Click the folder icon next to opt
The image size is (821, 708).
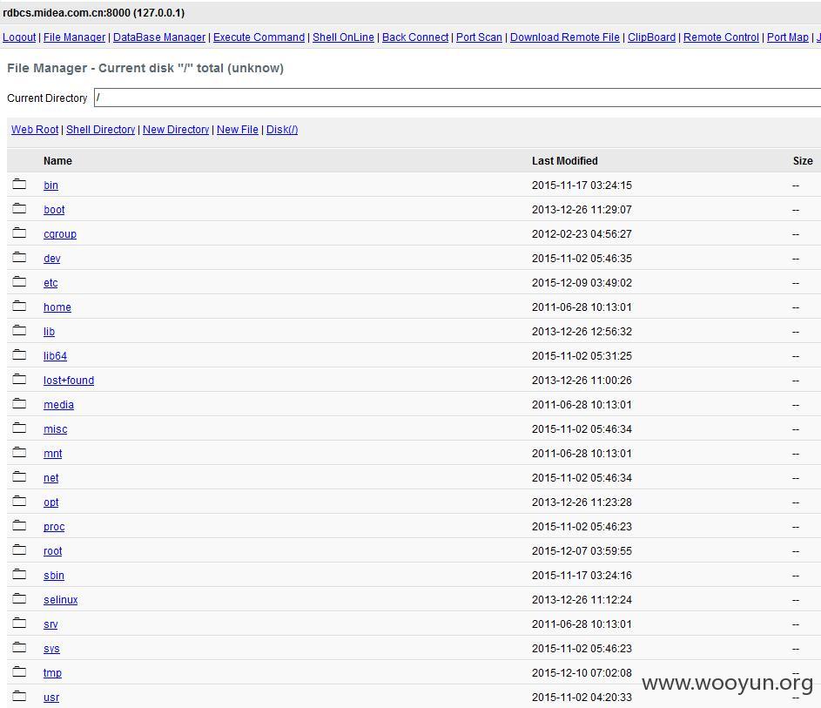[19, 501]
